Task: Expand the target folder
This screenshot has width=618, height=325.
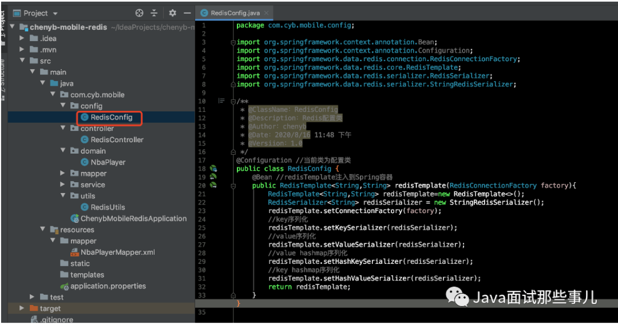Action: (22, 308)
